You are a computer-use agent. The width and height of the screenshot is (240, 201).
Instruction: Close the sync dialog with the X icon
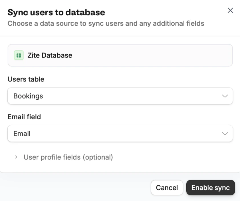click(x=230, y=11)
